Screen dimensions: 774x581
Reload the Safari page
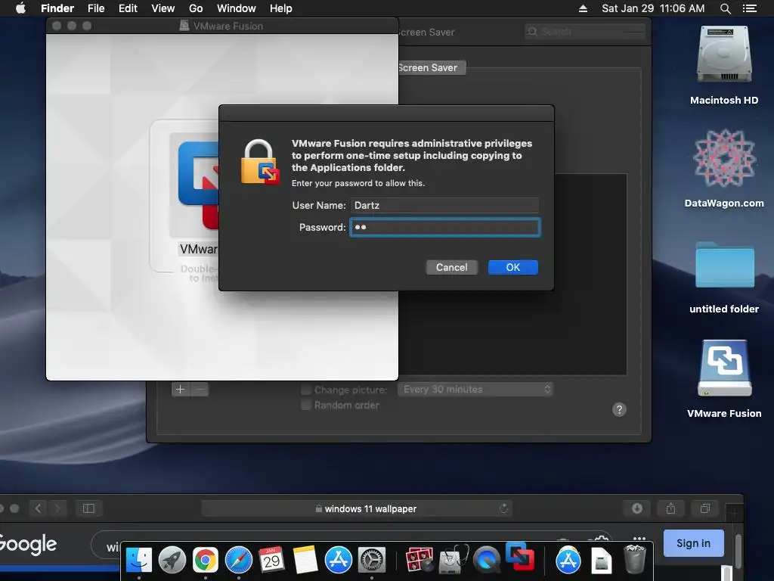coord(503,508)
